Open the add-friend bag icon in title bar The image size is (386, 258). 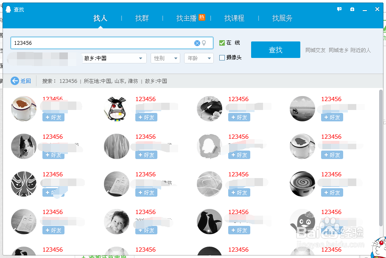click(352, 9)
